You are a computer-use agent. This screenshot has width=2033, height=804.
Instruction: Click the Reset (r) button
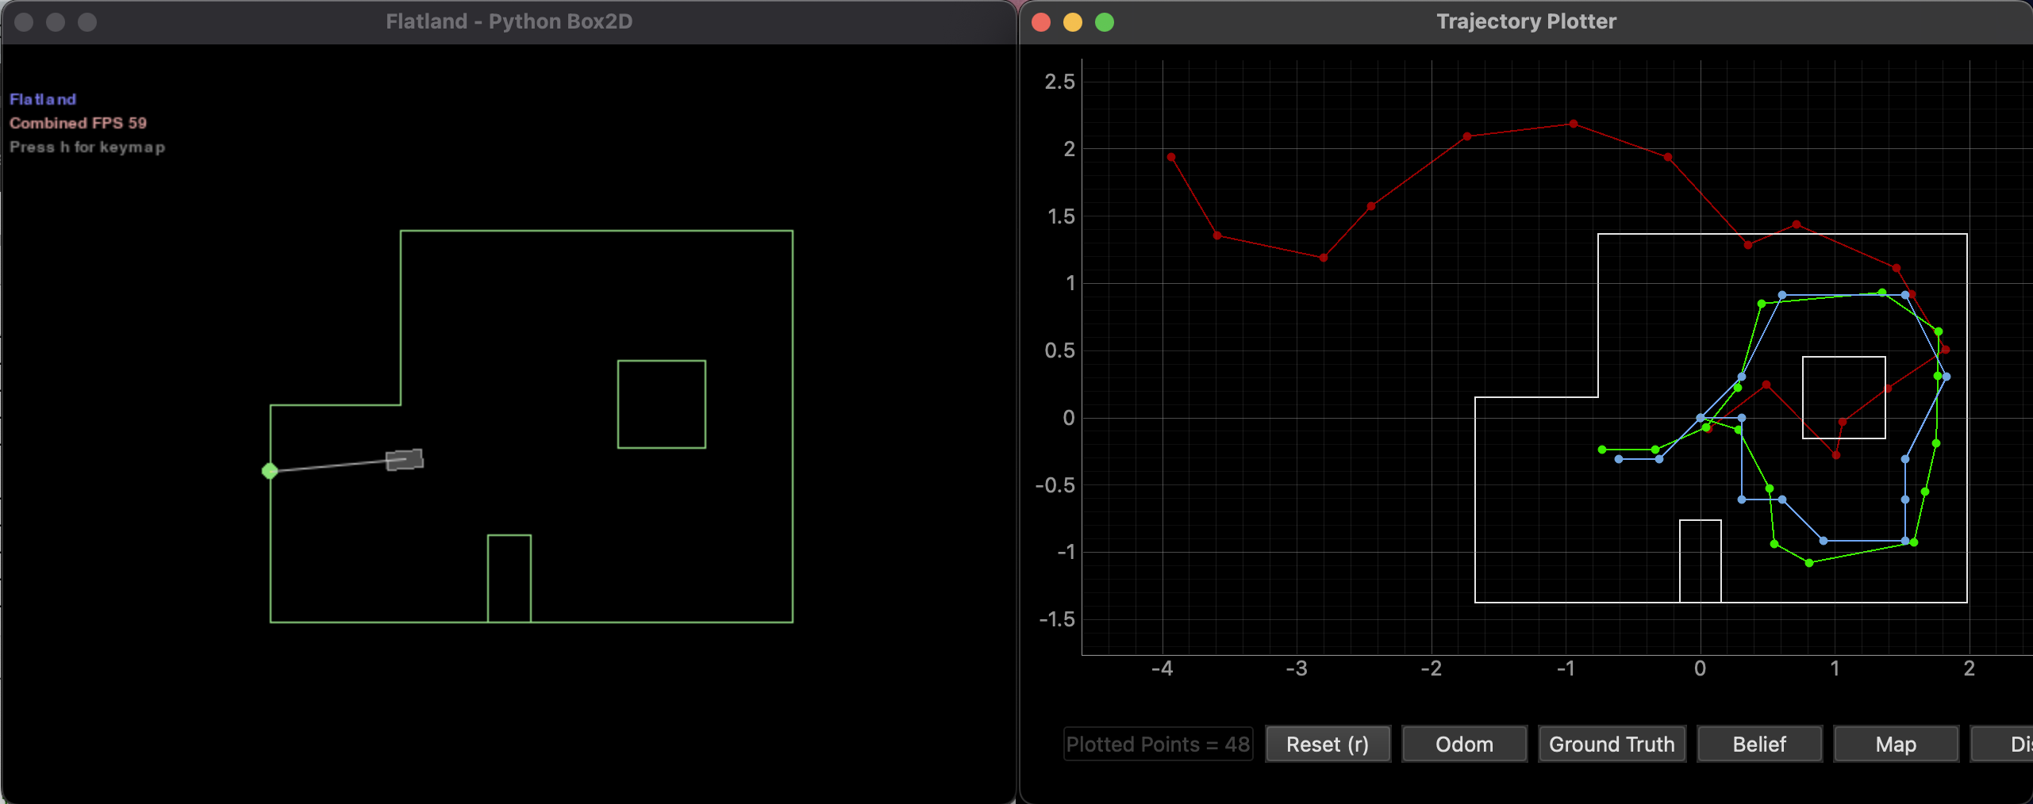pyautogui.click(x=1328, y=744)
